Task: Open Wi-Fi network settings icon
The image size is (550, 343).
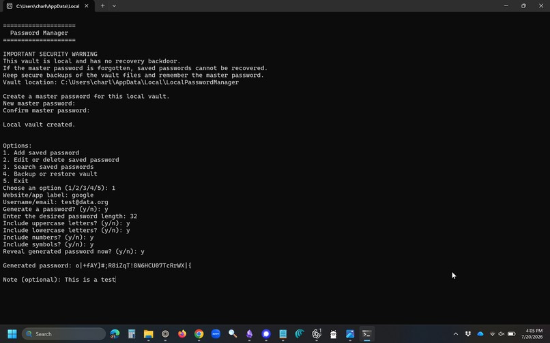Action: pyautogui.click(x=493, y=334)
